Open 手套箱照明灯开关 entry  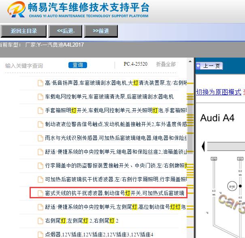[x=116, y=110]
